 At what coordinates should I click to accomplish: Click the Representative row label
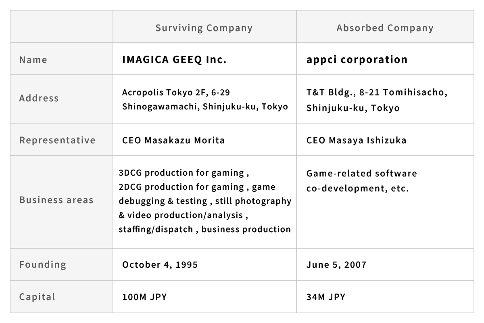click(x=58, y=140)
